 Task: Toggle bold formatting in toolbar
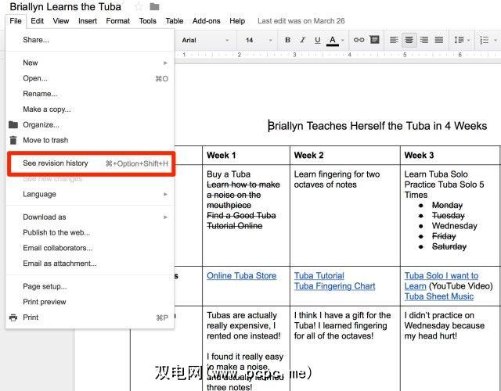click(288, 40)
